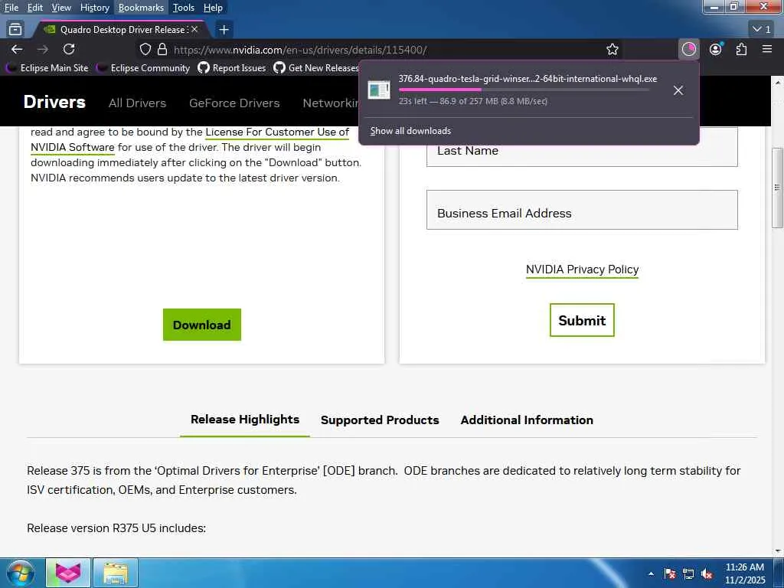This screenshot has width=784, height=588.
Task: Open the View menu
Action: (61, 8)
